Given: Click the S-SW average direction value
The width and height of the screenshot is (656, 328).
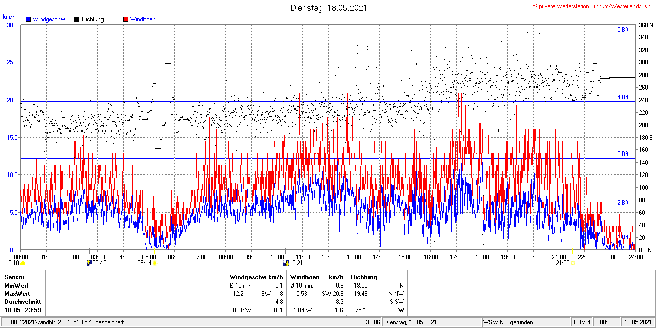Looking at the screenshot, I should [x=396, y=302].
